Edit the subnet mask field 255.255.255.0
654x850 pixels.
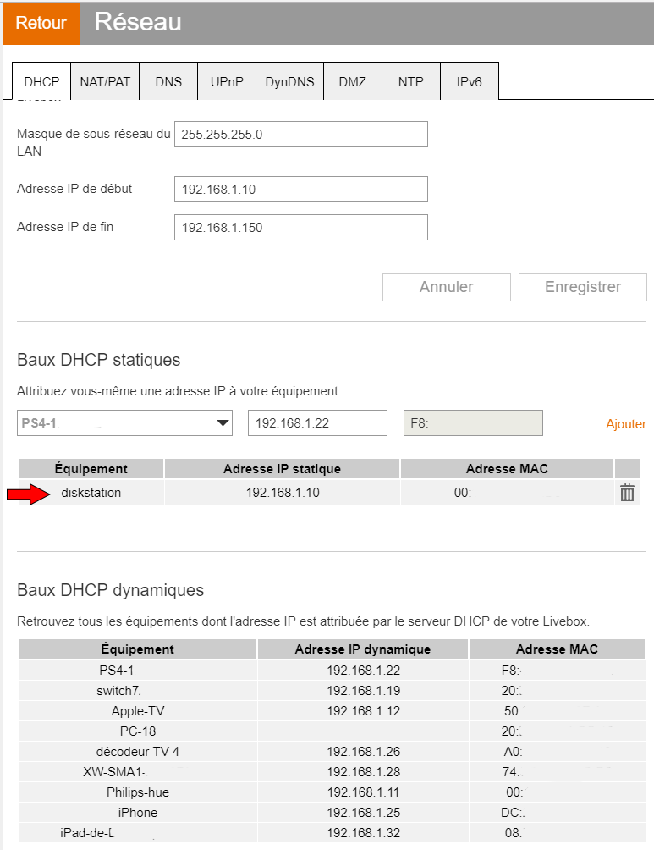click(300, 135)
